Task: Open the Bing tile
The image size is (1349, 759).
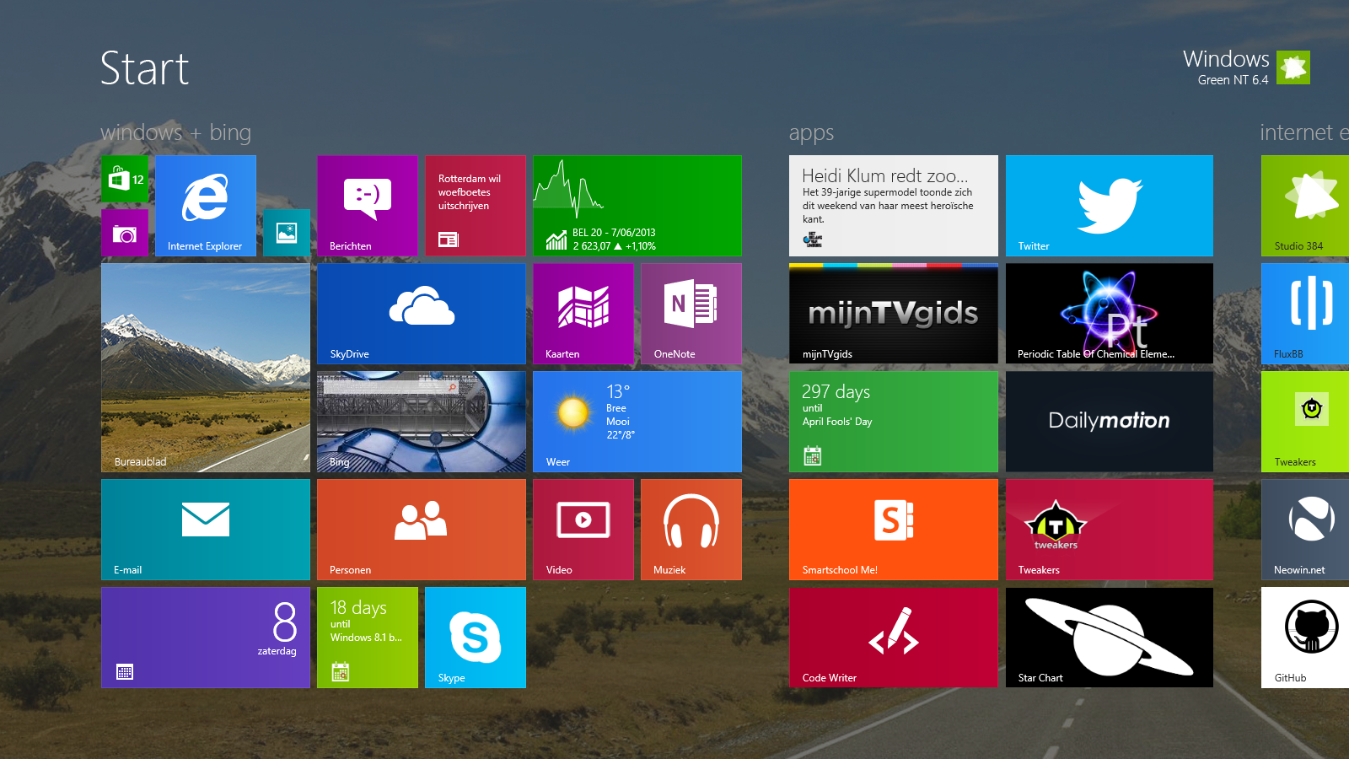Action: 422,422
